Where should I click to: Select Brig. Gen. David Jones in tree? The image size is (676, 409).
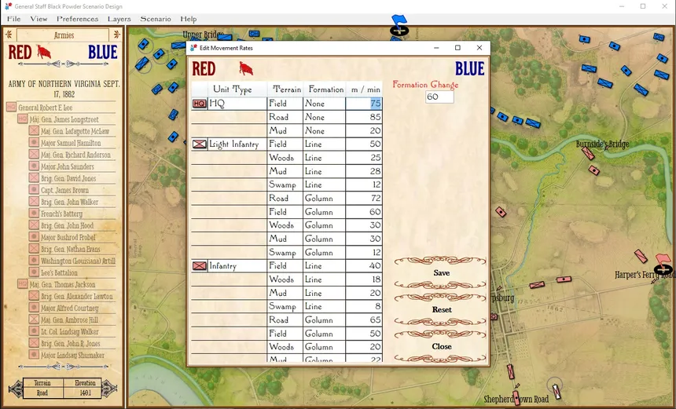pyautogui.click(x=68, y=177)
